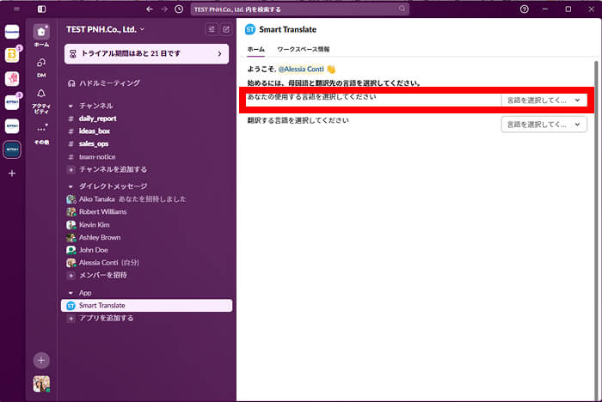Open the trial period banner arrow
602x402 pixels.
coord(219,54)
